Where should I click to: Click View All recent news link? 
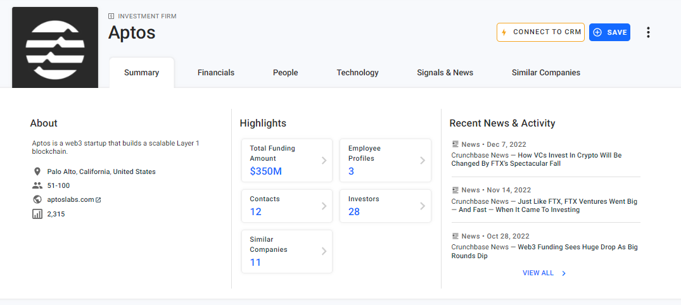[x=538, y=273]
